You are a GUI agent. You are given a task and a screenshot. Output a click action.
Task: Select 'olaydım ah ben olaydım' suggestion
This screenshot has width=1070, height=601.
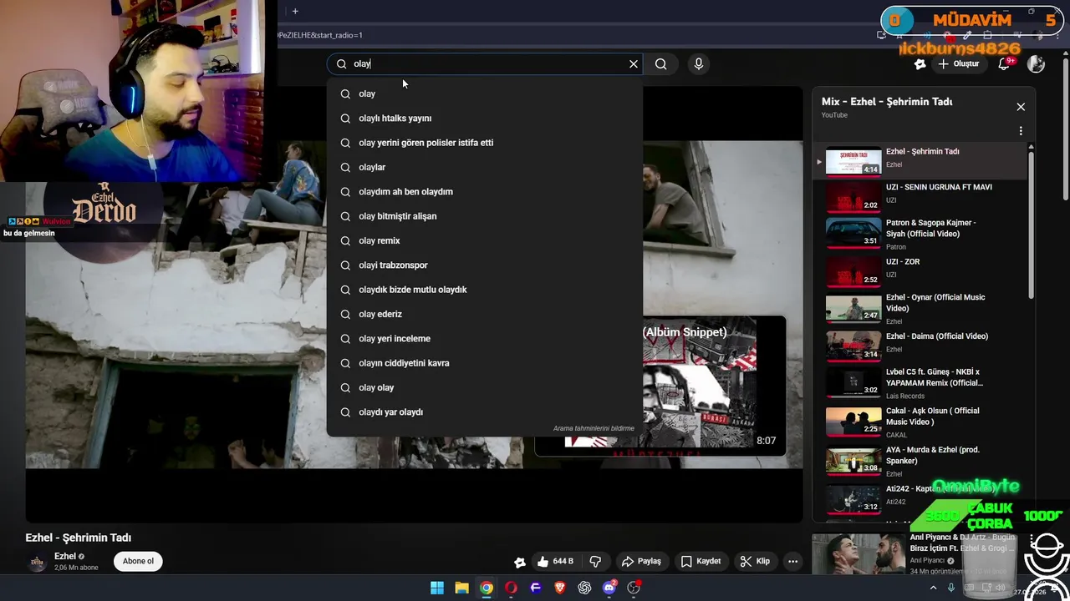click(x=485, y=192)
